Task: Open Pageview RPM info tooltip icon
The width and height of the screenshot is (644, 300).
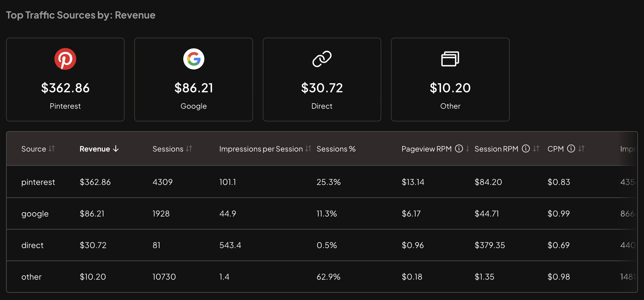Action: point(459,148)
